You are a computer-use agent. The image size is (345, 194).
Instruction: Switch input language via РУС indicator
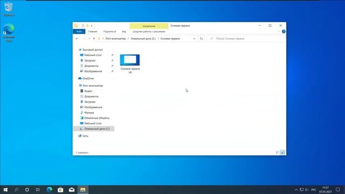(x=314, y=190)
